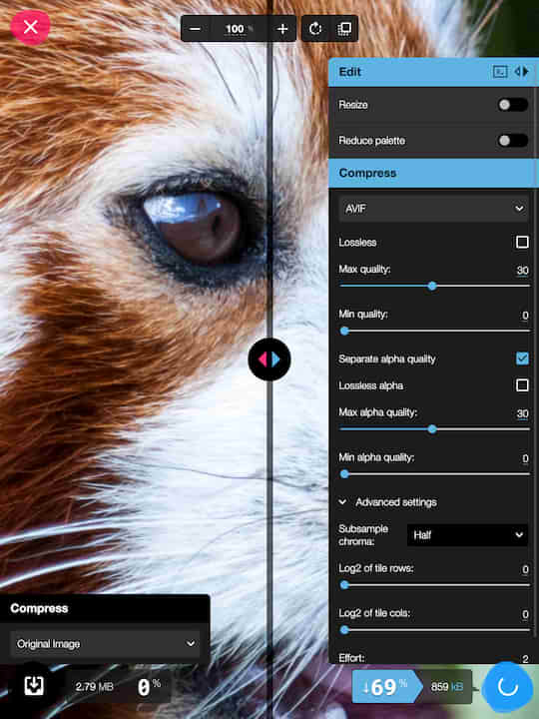The height and width of the screenshot is (719, 539).
Task: Click the copy settings arrows in Edit header
Action: coord(522,72)
